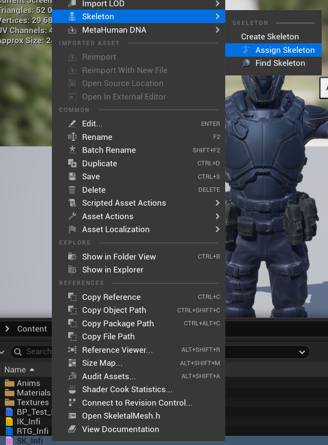Expand the MetaHuman DNA submenu
Image resolution: width=328 pixels, height=445 pixels.
click(217, 30)
